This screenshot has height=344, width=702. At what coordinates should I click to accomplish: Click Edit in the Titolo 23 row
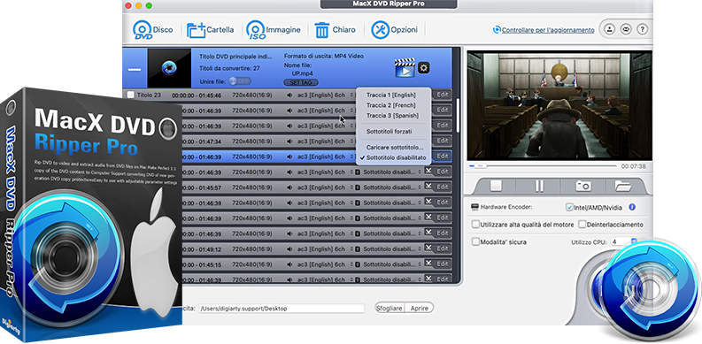click(x=443, y=95)
